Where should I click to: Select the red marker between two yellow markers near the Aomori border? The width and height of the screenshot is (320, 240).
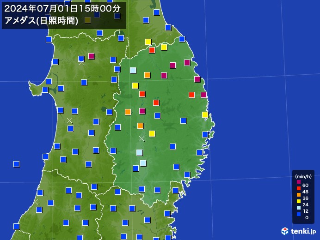(x=152, y=50)
